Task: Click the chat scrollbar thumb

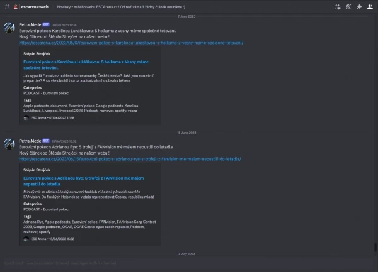Action: pos(375,248)
